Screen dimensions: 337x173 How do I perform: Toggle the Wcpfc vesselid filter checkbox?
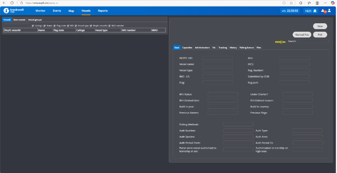[91, 26]
